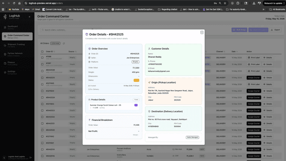Open Partner Network in the sidebar
The image size is (286, 161).
pos(17,54)
